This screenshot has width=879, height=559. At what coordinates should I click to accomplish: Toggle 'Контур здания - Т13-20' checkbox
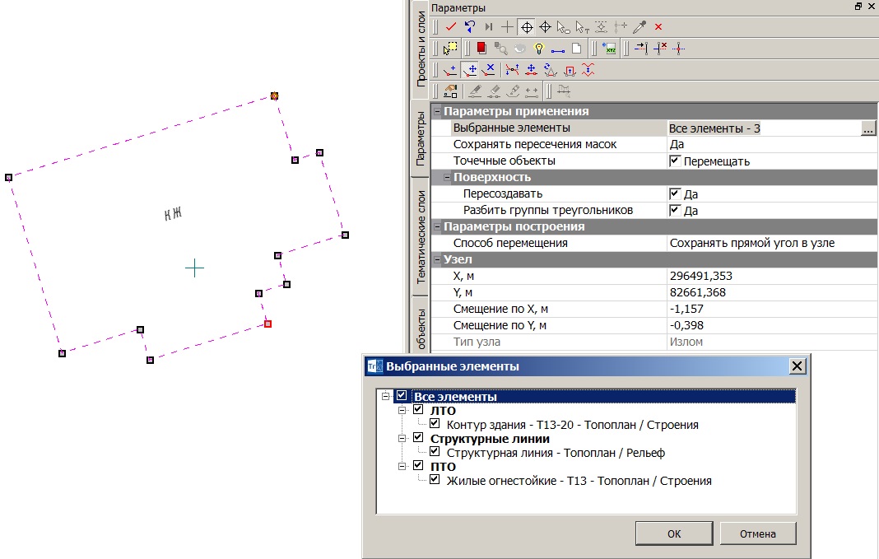(x=435, y=425)
